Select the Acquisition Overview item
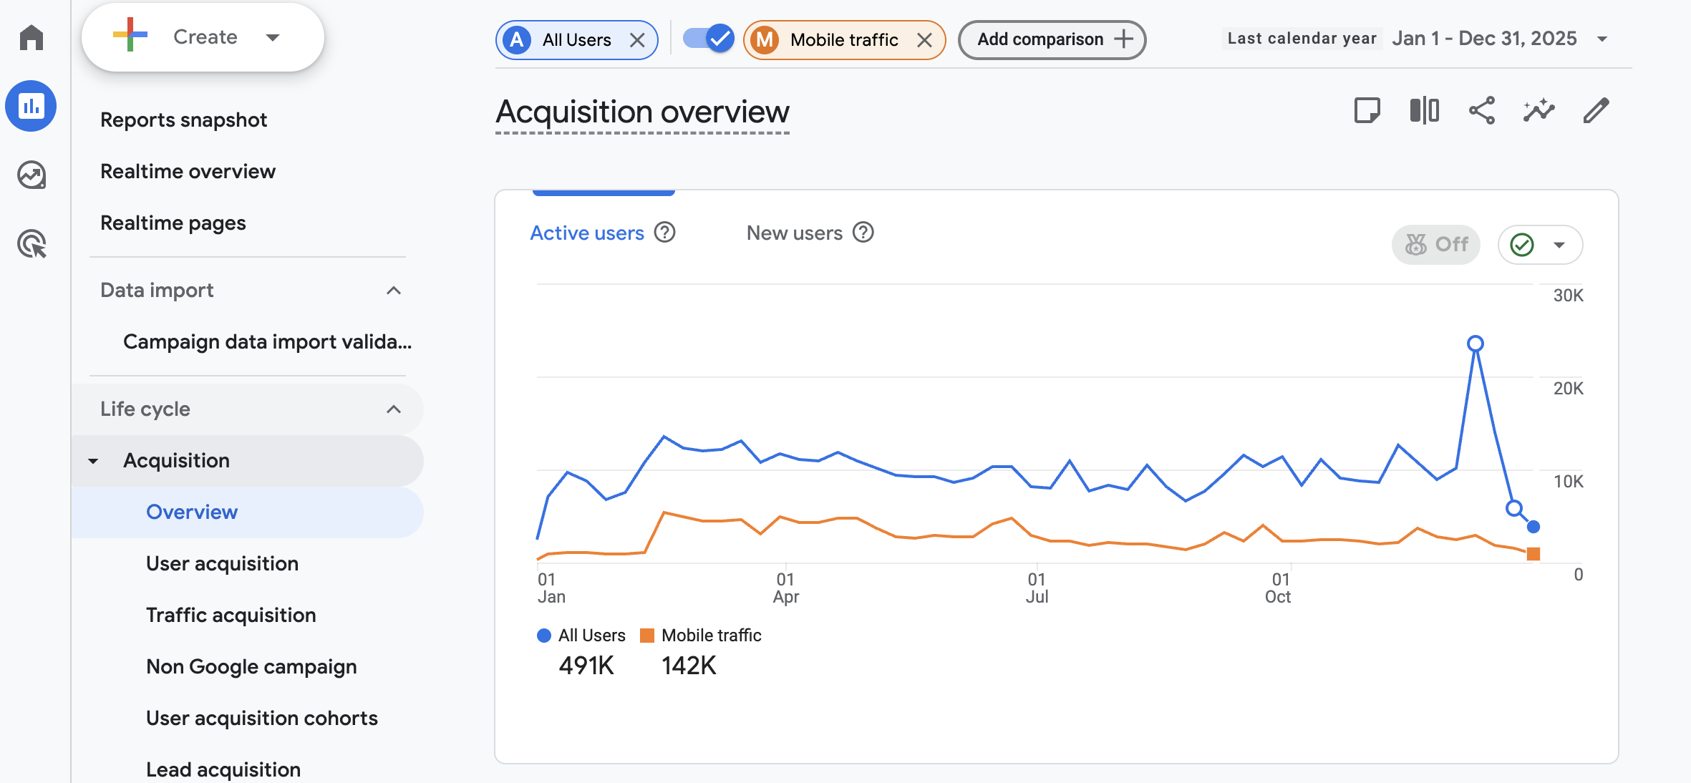This screenshot has height=783, width=1691. tap(247, 512)
